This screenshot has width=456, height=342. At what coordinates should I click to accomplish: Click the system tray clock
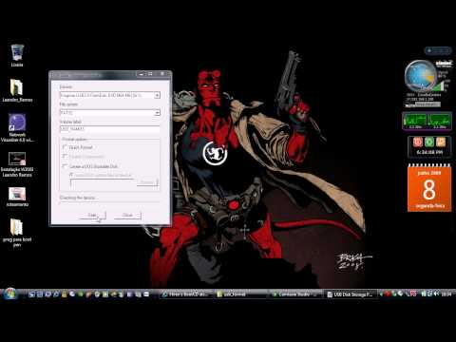446,294
